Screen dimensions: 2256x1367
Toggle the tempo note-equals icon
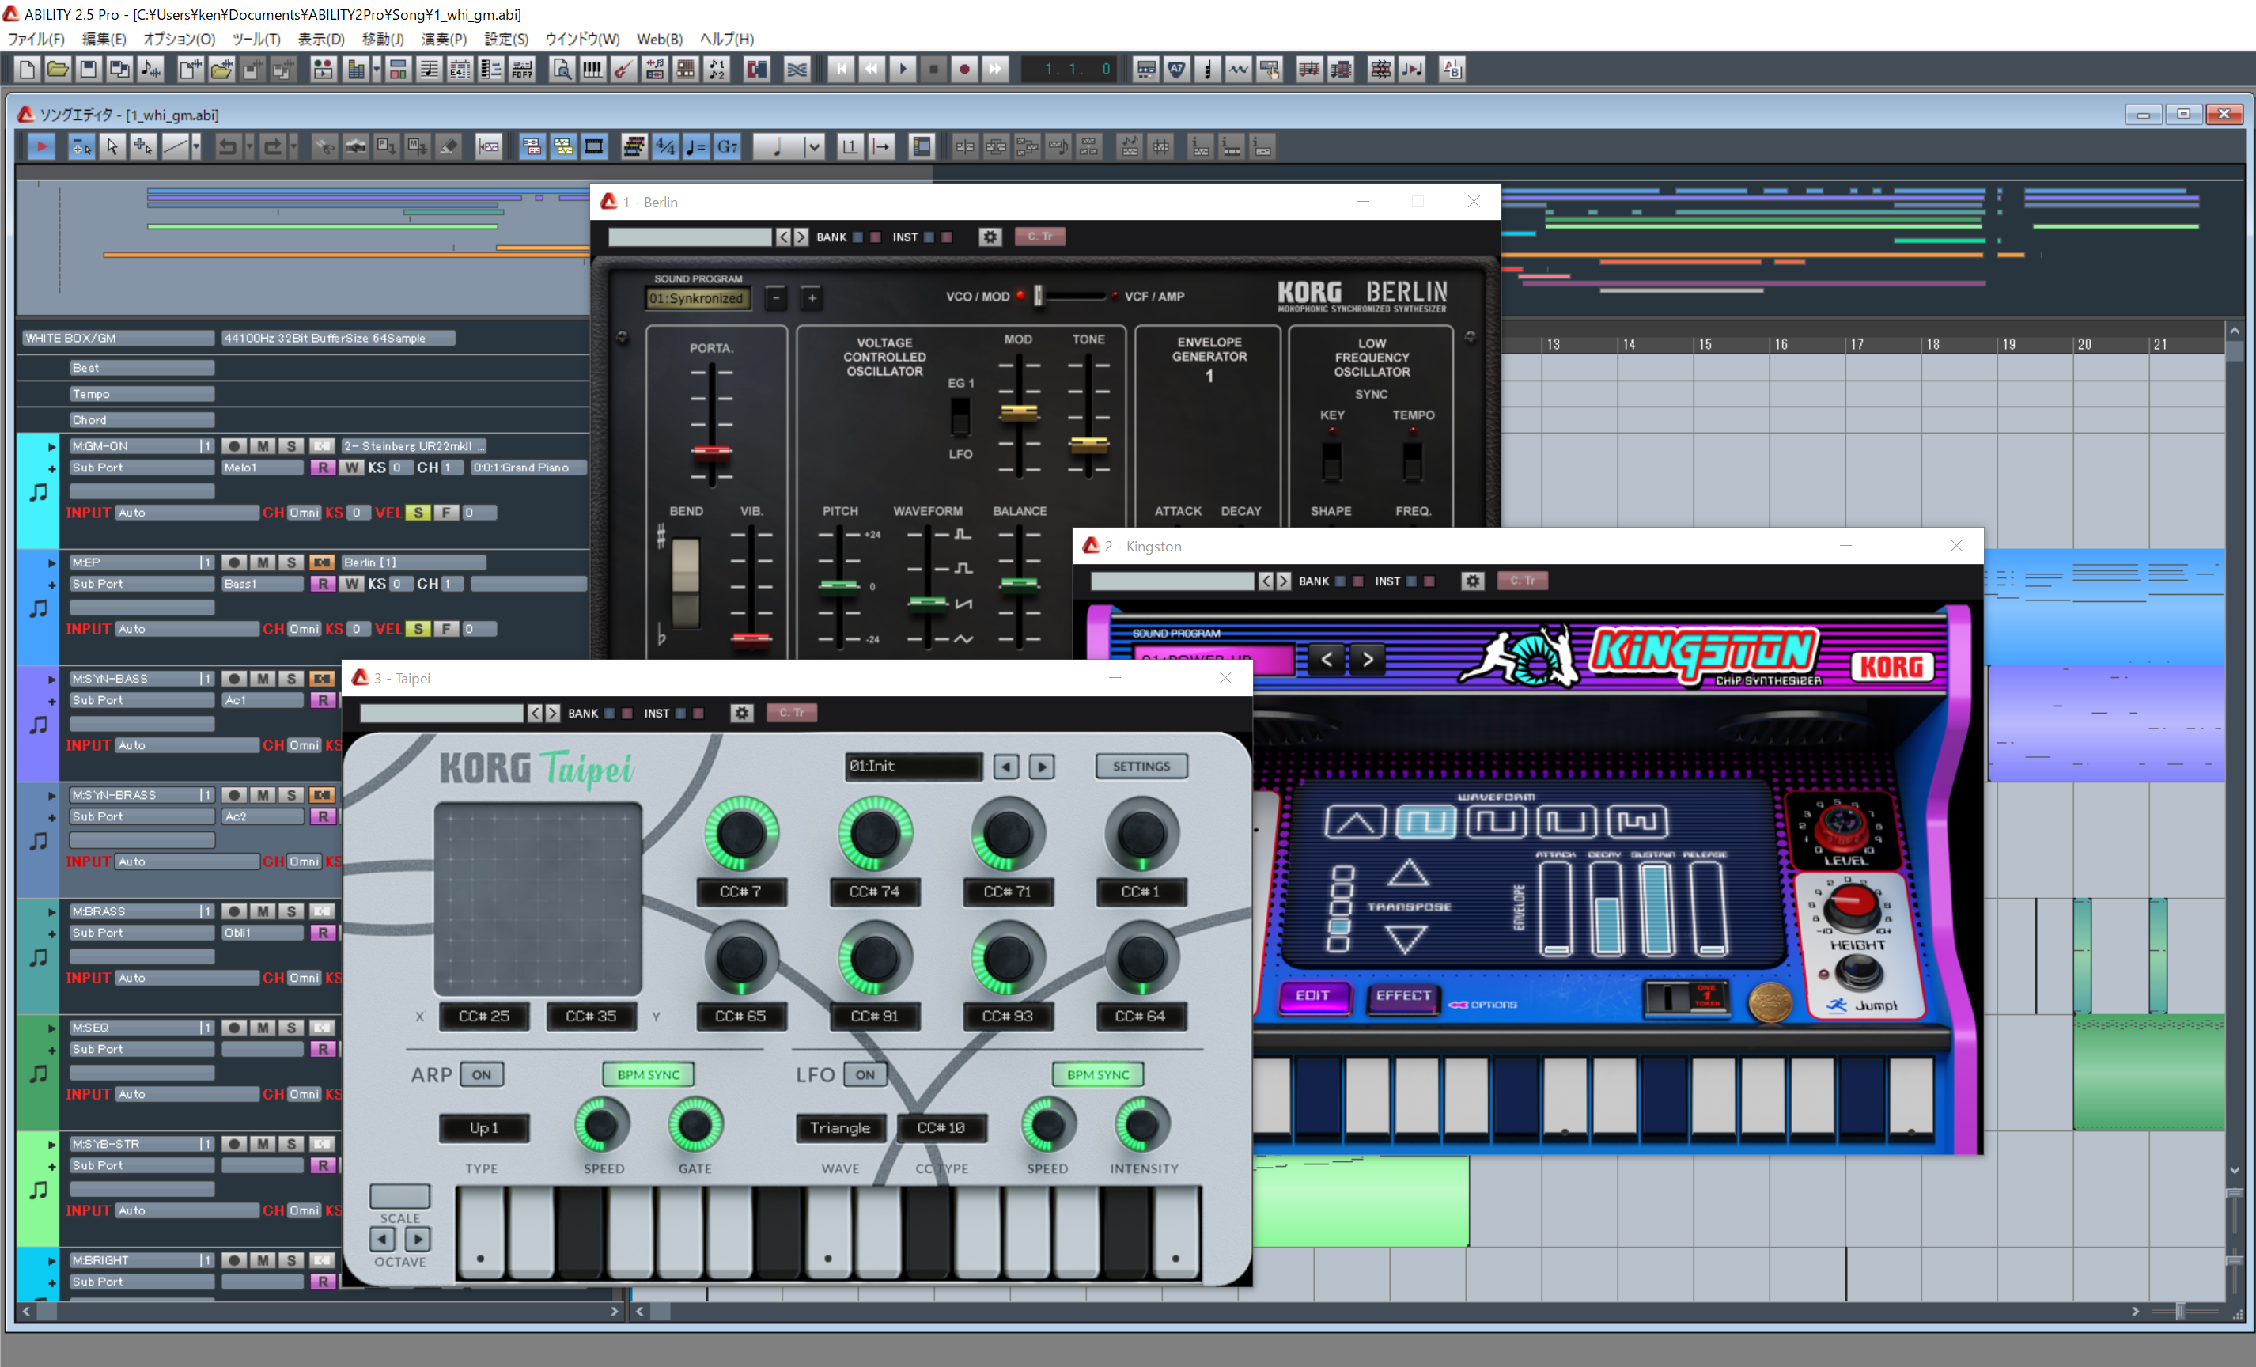pyautogui.click(x=697, y=146)
